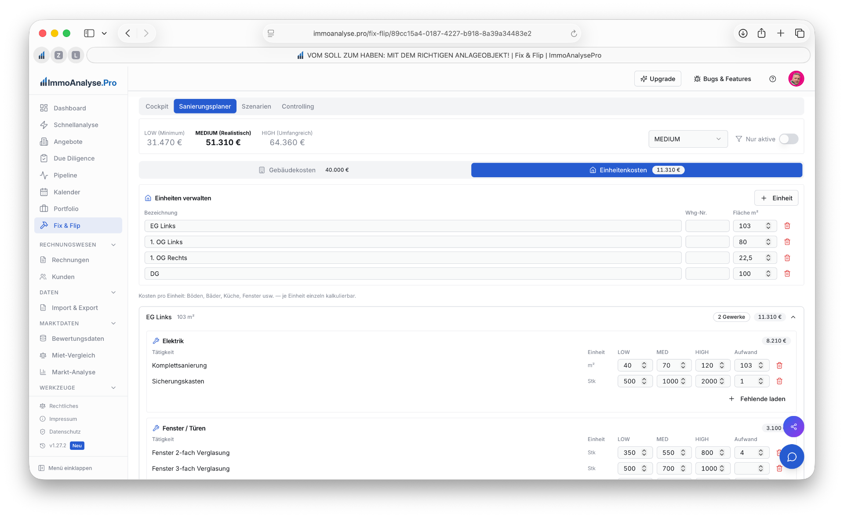This screenshot has height=518, width=844.
Task: Switch to the Cockpit tab
Action: point(157,106)
